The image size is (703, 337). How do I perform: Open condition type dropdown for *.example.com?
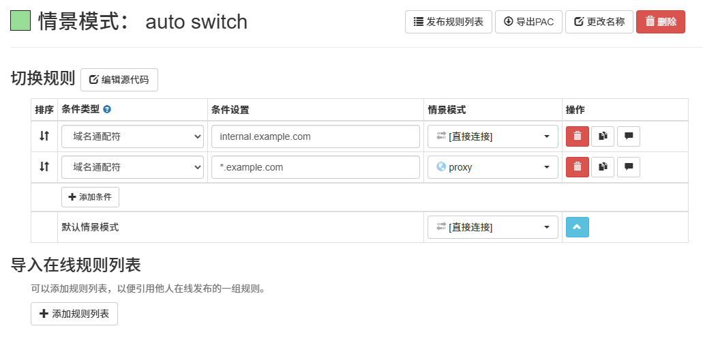[x=133, y=167]
